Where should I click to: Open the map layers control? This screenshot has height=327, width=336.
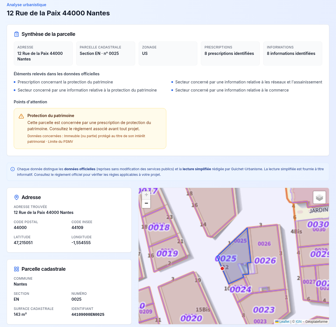[x=319, y=197]
